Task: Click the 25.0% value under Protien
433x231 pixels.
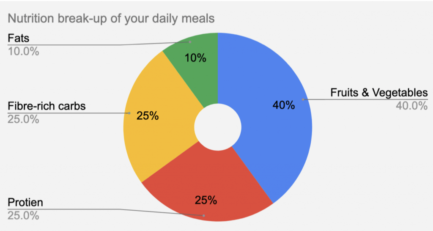Action: click(x=23, y=215)
